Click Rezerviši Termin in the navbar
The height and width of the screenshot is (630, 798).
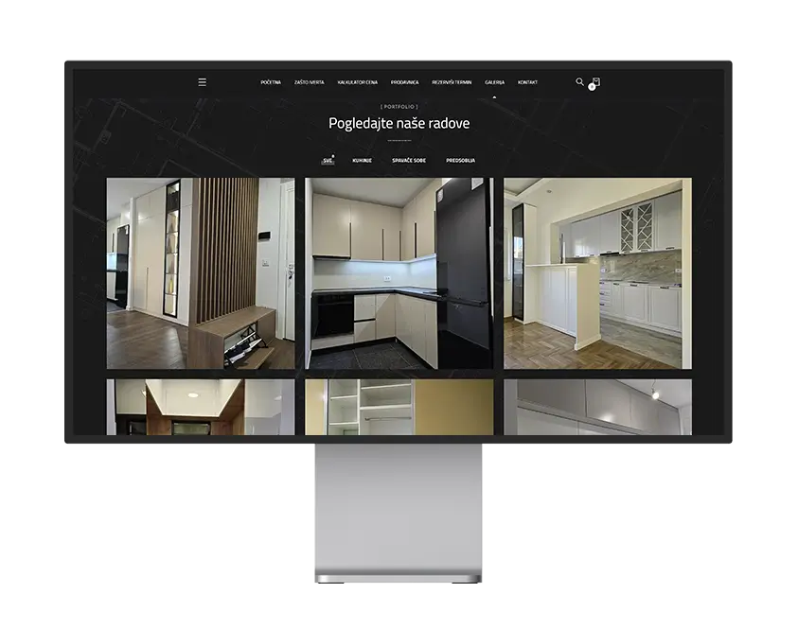[452, 82]
